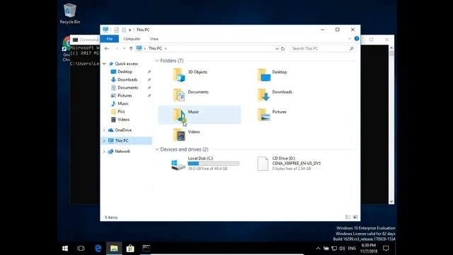Select Music in navigation pane

[122, 103]
